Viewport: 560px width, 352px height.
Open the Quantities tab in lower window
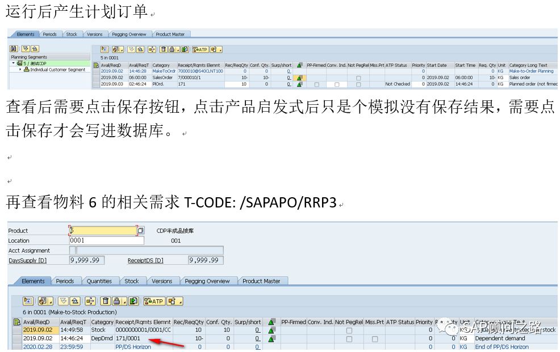(101, 281)
